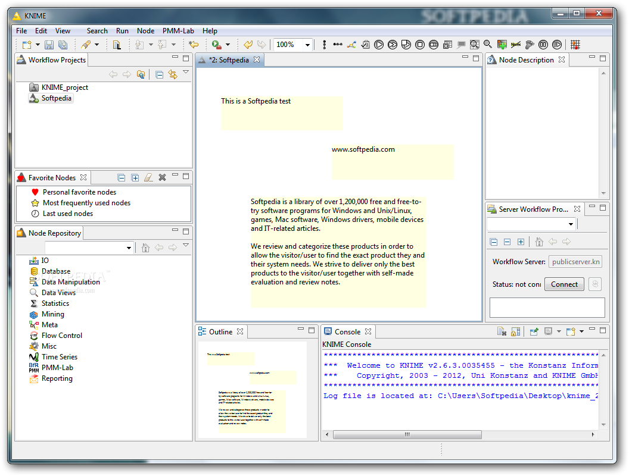Open the PMM-Lab menu
Viewport: 629px width, 476px height.
pos(178,31)
